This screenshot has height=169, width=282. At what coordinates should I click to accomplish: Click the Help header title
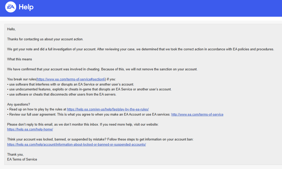click(26, 8)
